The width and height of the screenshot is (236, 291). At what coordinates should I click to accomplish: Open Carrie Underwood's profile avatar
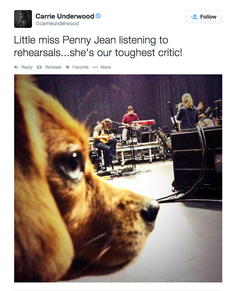click(23, 19)
